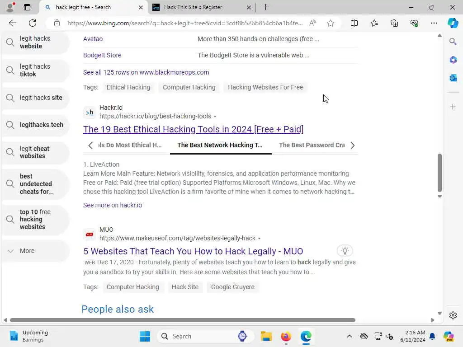
Task: Search related 'legit hacks tiktok'
Action: [x=35, y=70]
